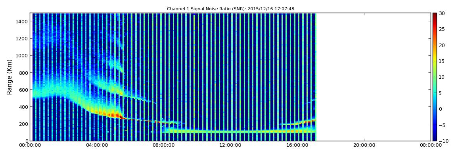Click the colorbar value 25
The width and height of the screenshot is (456, 161).
tap(441, 29)
